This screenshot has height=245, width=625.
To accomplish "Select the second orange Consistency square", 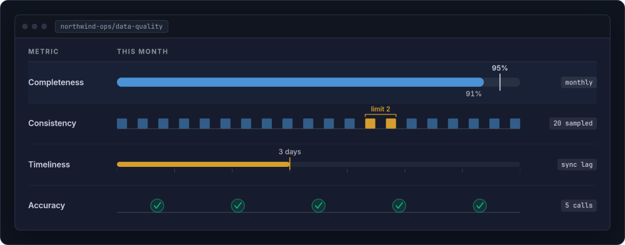I will [x=391, y=124].
